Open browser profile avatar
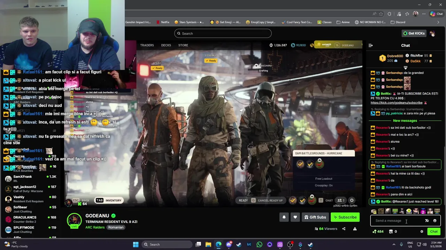 (x=415, y=14)
